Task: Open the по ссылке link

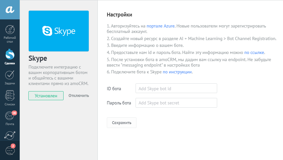Action: point(254,53)
